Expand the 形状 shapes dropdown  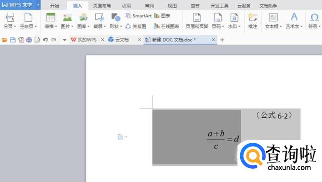[121, 26]
